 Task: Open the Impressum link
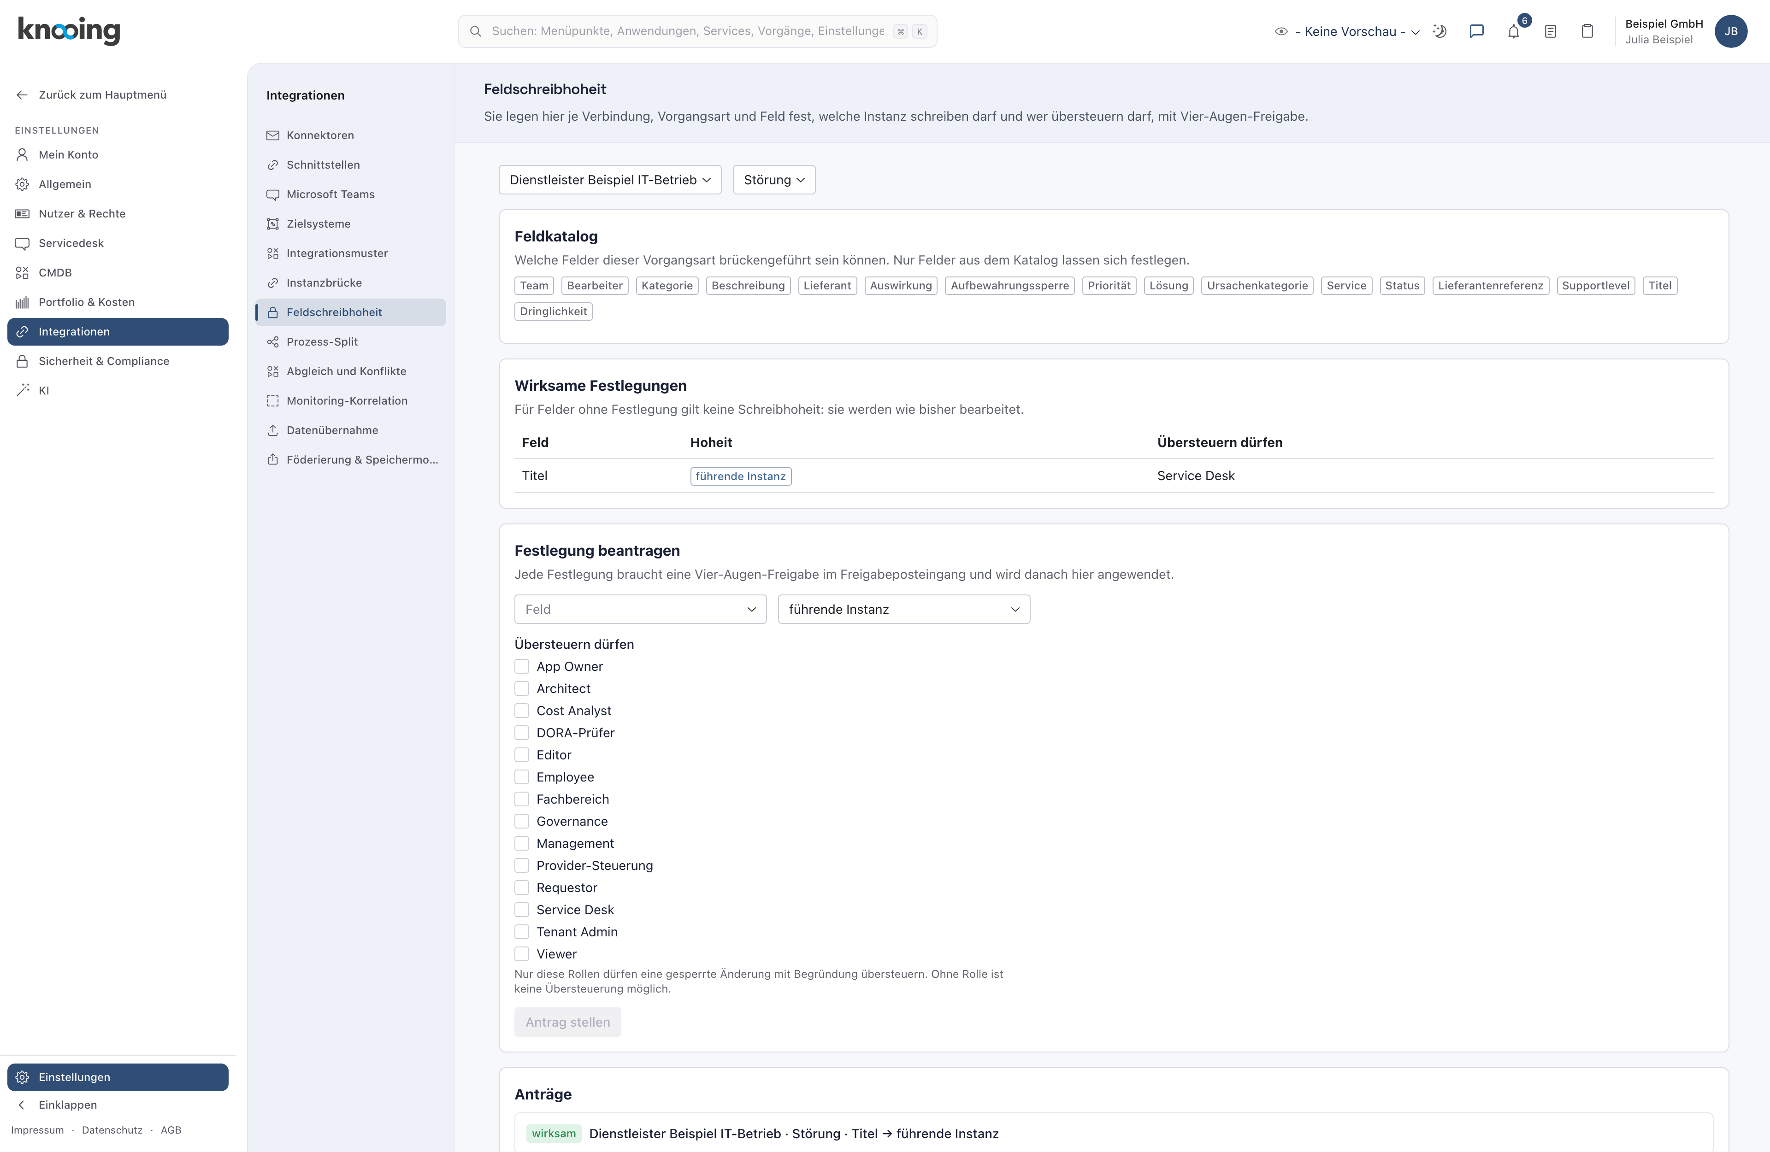[x=37, y=1130]
